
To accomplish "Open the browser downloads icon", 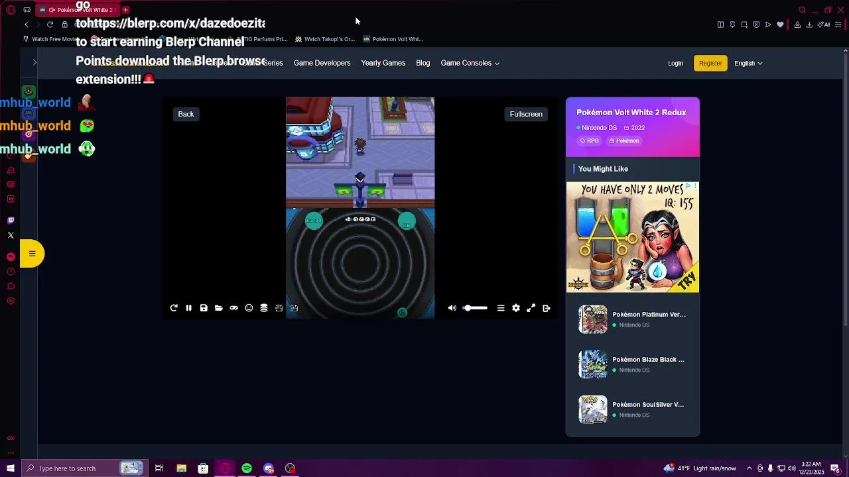I will [809, 25].
